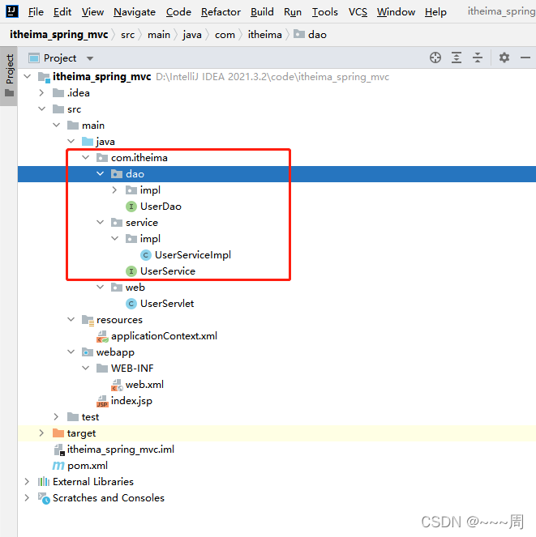The width and height of the screenshot is (536, 537).
Task: Click itheima_spring_mvc in the breadcrumb
Action: point(58,35)
